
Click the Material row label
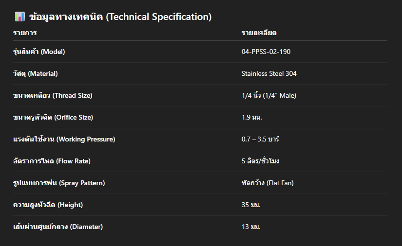pos(36,73)
